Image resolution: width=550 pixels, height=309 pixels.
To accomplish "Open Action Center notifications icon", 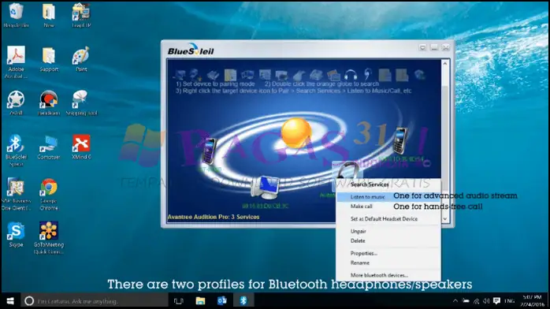I will [496, 301].
